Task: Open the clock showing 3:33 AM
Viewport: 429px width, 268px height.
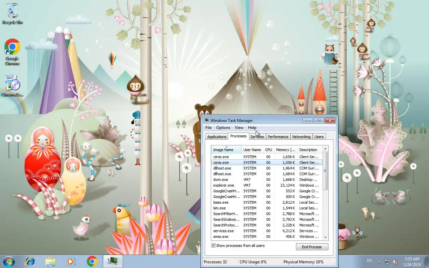Action: 412,262
